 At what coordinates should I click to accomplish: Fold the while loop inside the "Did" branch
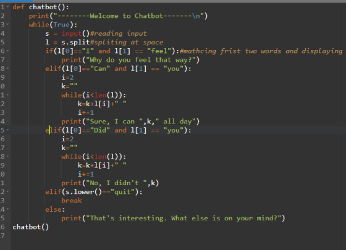tap(7, 156)
